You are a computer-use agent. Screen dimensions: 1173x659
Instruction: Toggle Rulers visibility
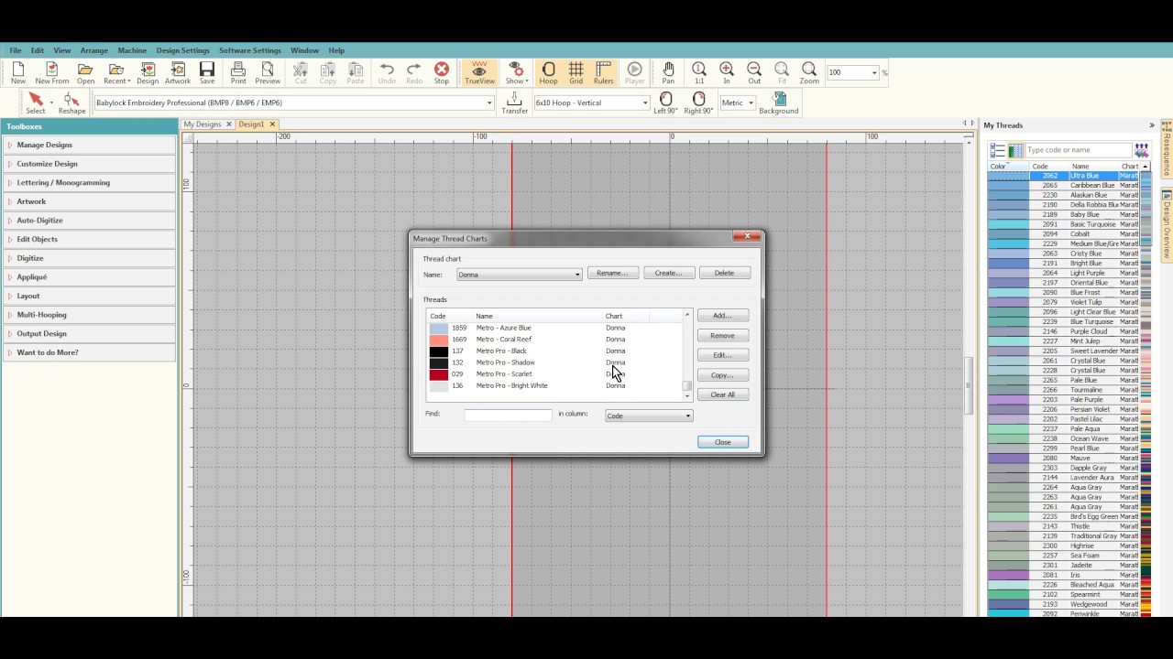coord(604,73)
